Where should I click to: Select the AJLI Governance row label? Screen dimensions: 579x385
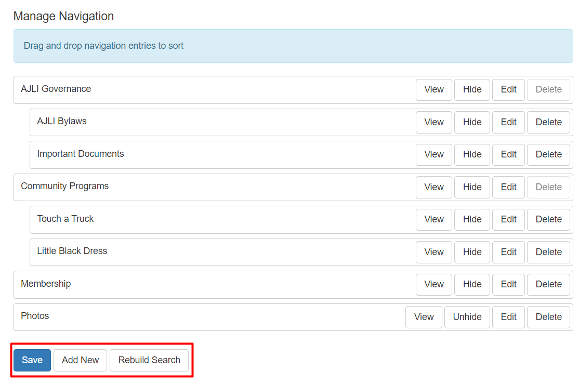click(56, 89)
